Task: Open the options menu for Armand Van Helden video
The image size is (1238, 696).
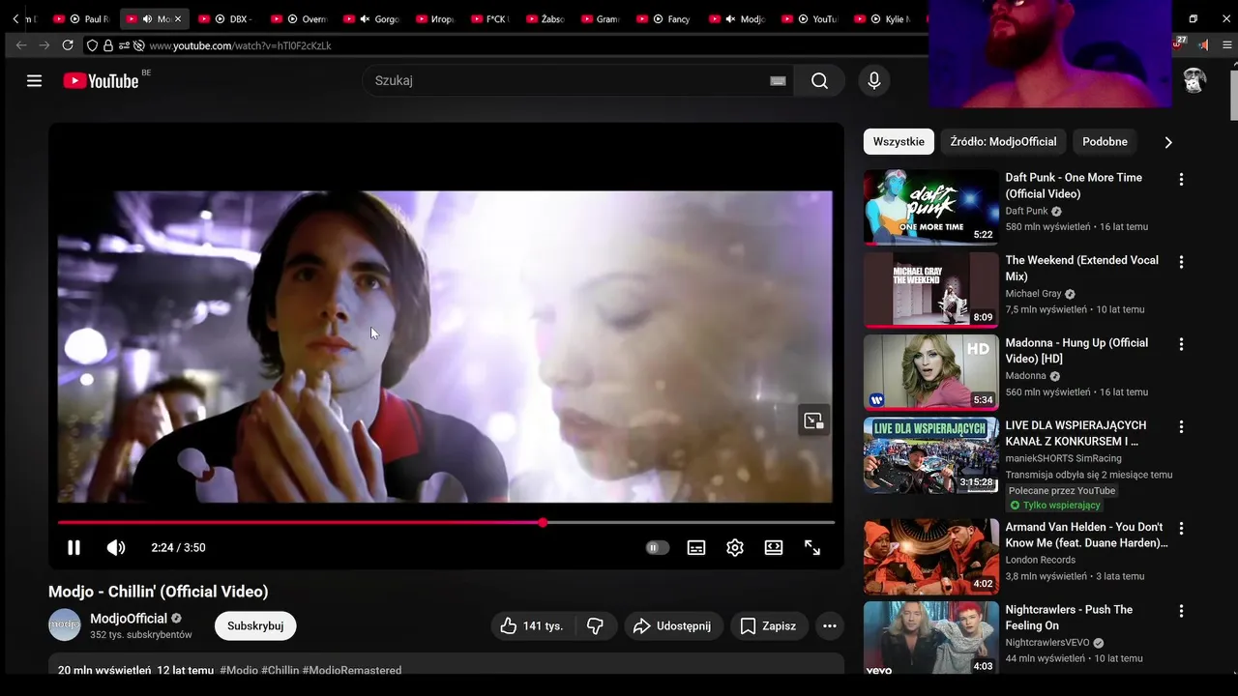Action: (1181, 529)
